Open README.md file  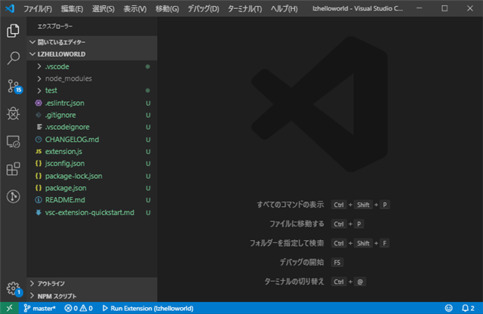92,200
